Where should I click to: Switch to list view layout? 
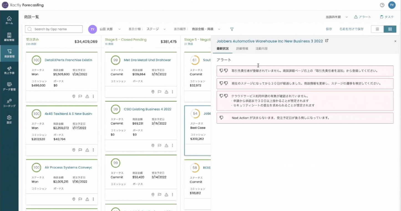point(377,29)
